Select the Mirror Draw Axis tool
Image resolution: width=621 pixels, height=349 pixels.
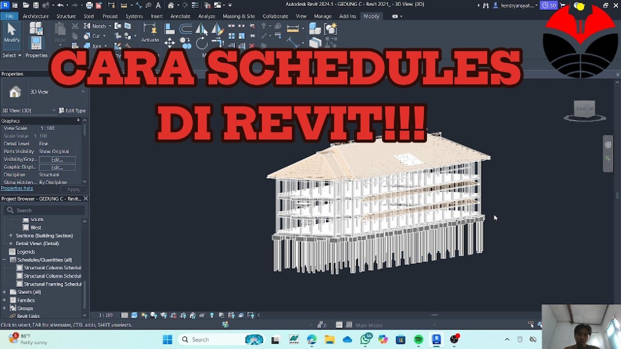tap(217, 30)
